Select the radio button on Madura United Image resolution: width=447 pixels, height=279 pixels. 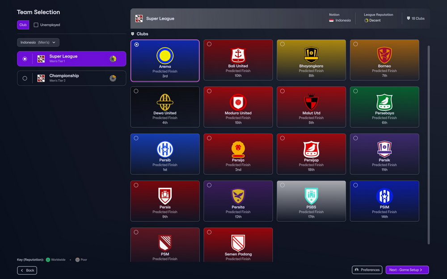[x=208, y=91]
